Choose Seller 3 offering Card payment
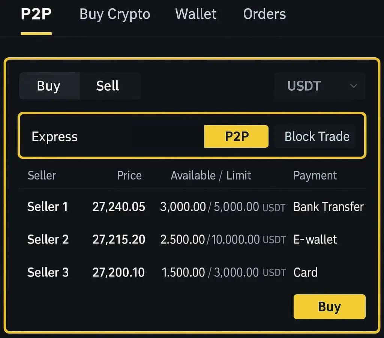The image size is (384, 338). pos(48,272)
